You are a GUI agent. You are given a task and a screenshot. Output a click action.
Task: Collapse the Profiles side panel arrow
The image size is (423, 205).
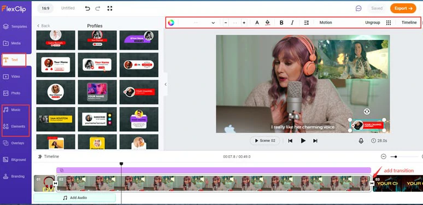[166, 84]
